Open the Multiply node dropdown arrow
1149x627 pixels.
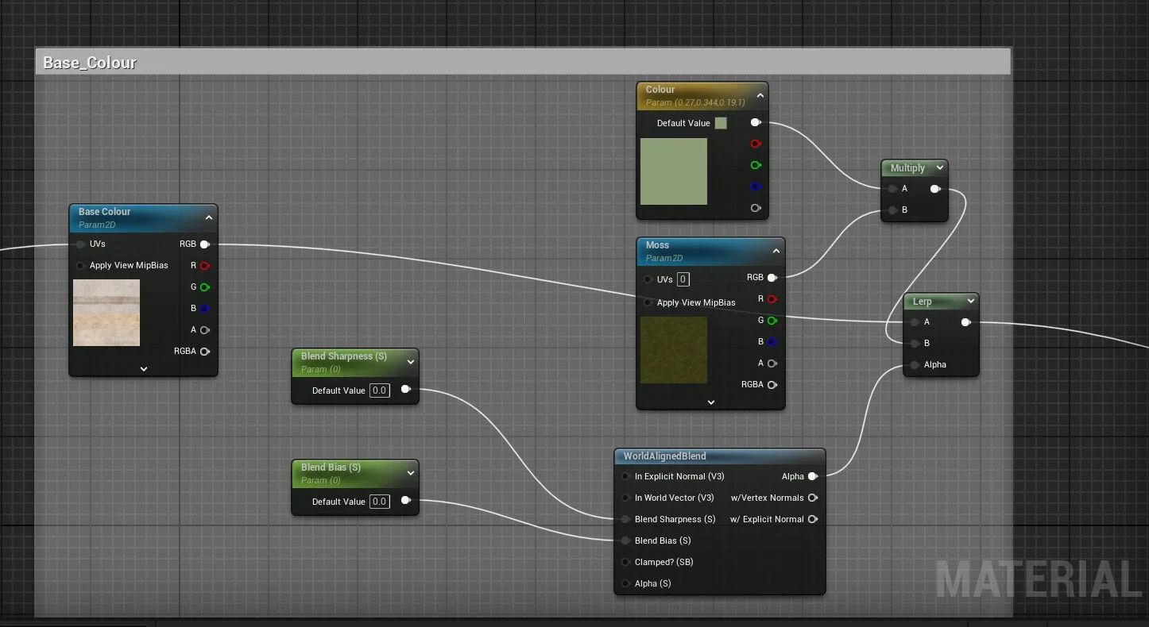pyautogui.click(x=940, y=168)
